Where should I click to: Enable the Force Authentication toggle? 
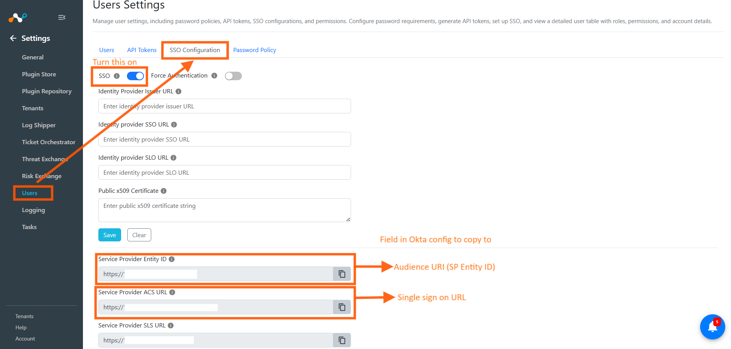pos(233,76)
